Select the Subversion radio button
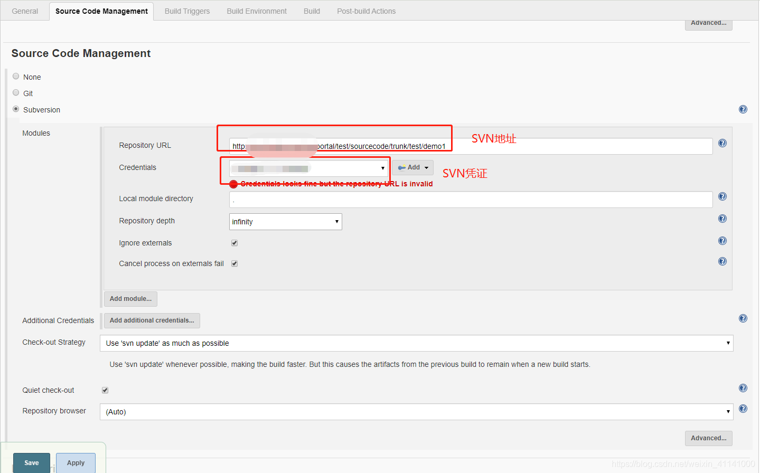The image size is (760, 473). (x=16, y=109)
